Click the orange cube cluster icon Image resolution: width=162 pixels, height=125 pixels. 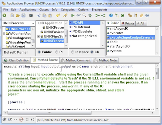pyautogui.click(x=141, y=16)
